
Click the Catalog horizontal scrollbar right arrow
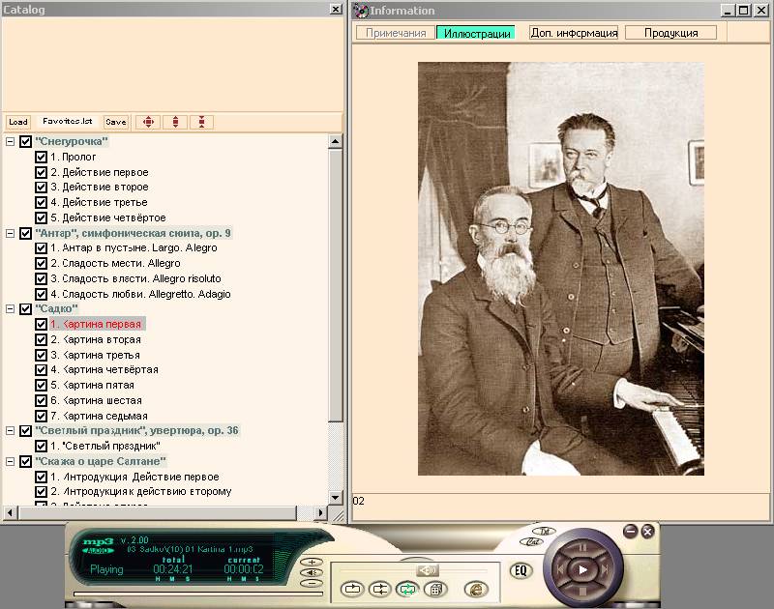[x=321, y=513]
